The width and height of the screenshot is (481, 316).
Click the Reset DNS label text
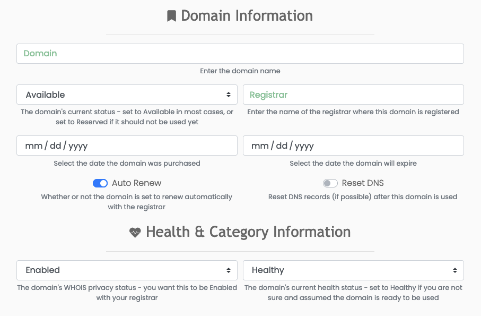pos(363,183)
